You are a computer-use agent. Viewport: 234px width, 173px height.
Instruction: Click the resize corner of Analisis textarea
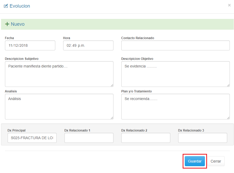coord(112,118)
